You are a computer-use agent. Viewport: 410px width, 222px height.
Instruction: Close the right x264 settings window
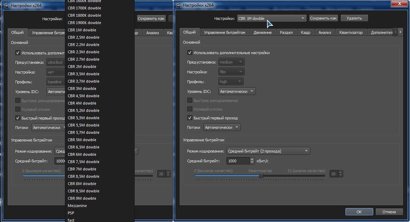[399, 3]
